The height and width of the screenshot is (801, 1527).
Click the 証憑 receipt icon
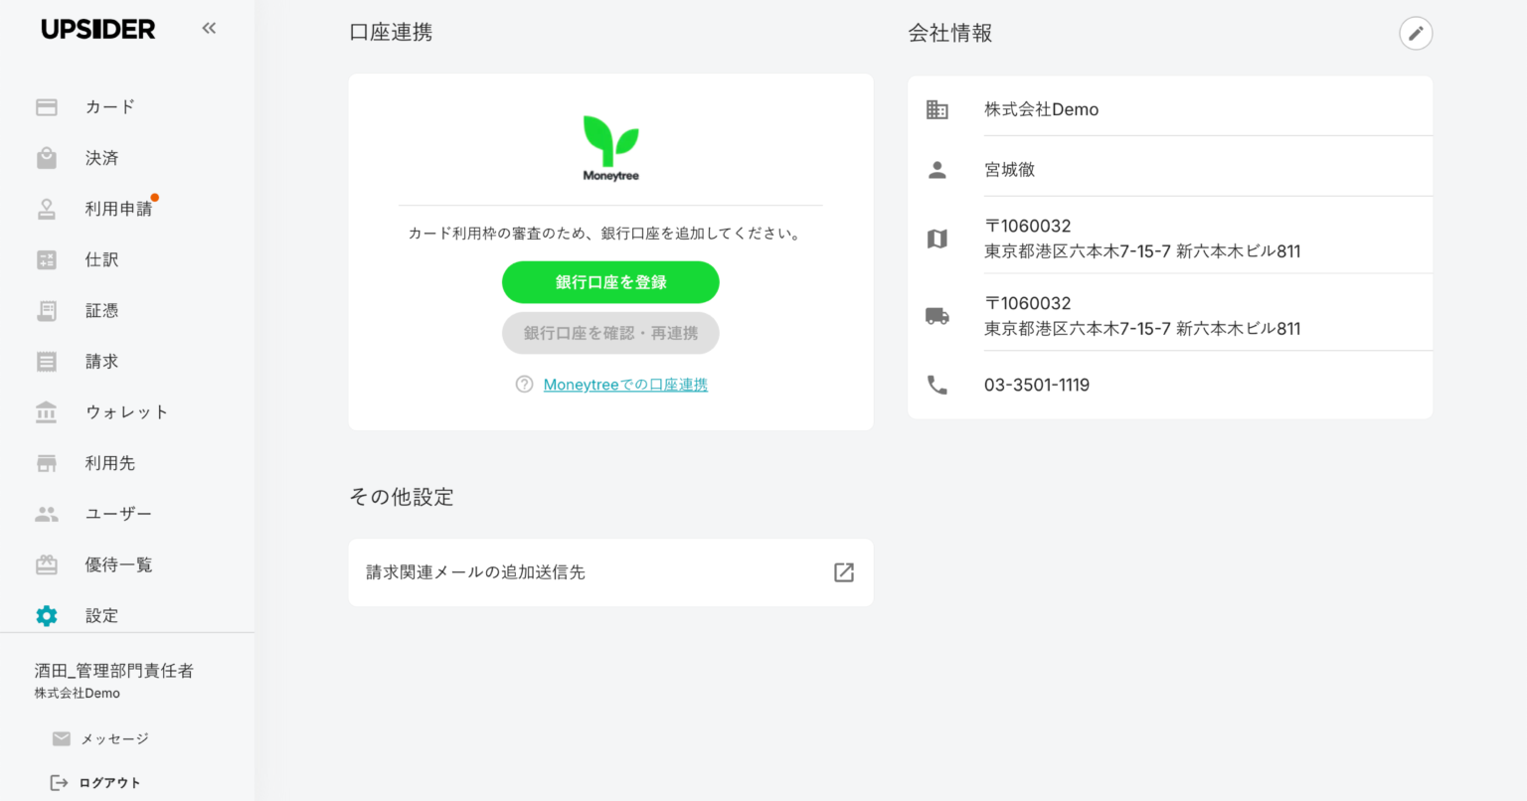tap(47, 311)
